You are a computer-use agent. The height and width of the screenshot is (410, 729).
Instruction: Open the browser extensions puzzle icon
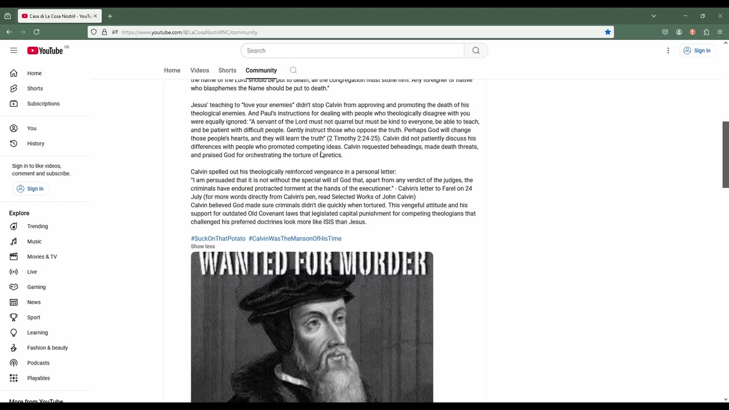[706, 32]
